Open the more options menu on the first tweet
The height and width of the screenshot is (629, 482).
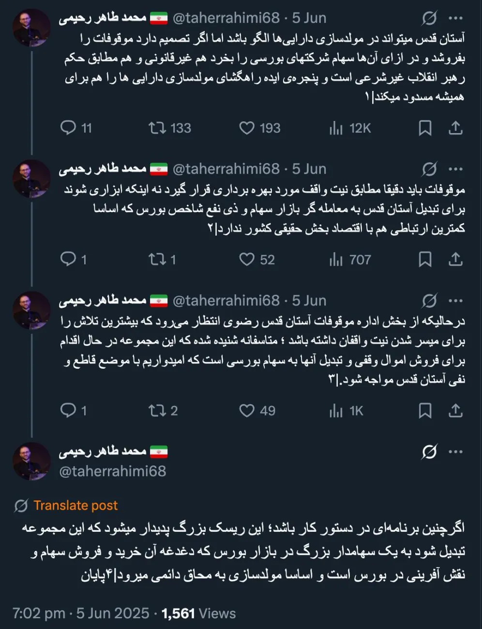pos(455,17)
